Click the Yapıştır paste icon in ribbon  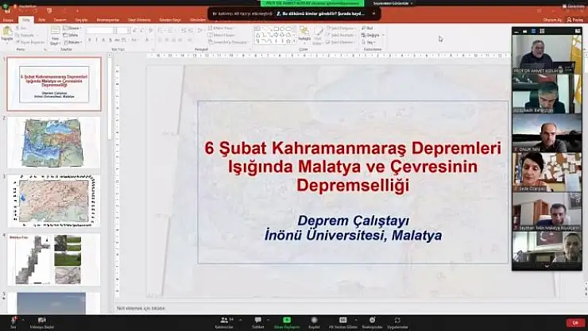[x=7, y=33]
